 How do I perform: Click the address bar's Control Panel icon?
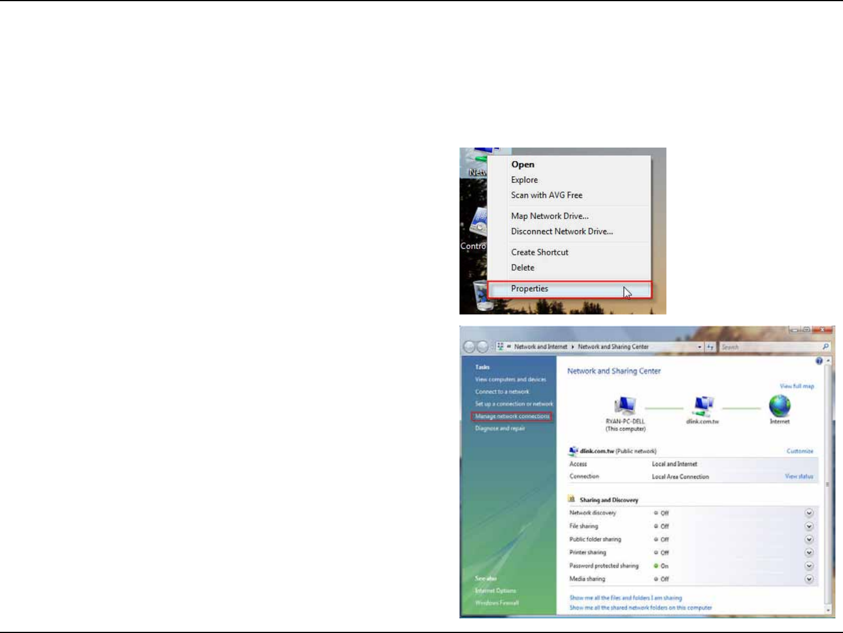[x=501, y=347]
